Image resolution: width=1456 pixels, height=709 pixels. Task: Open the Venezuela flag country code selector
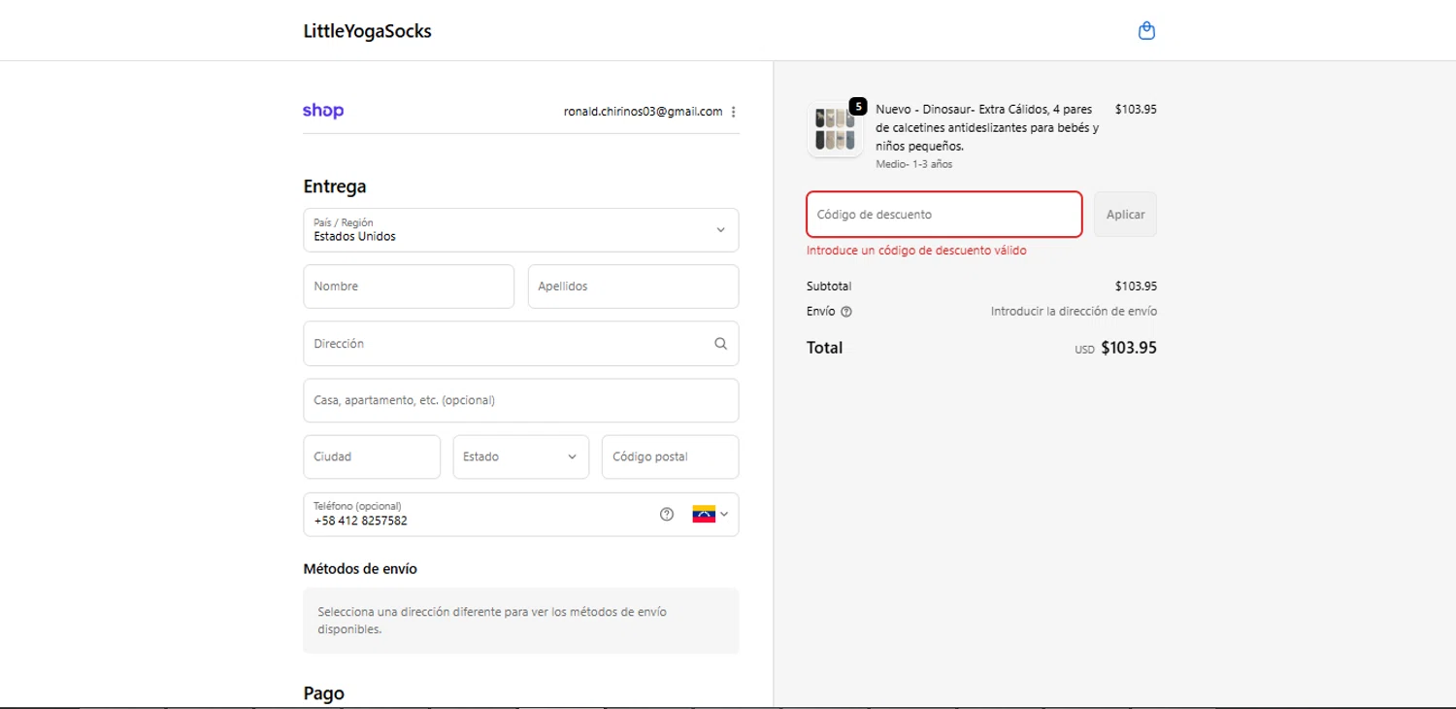[x=711, y=514]
